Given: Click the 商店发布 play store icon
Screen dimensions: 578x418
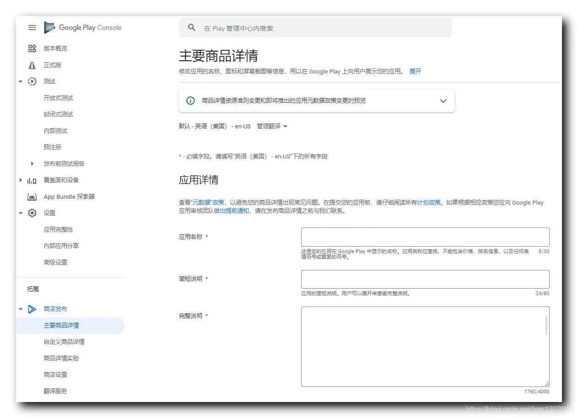Looking at the screenshot, I should [x=32, y=309].
